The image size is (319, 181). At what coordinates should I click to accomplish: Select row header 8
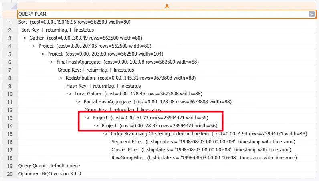(10, 78)
